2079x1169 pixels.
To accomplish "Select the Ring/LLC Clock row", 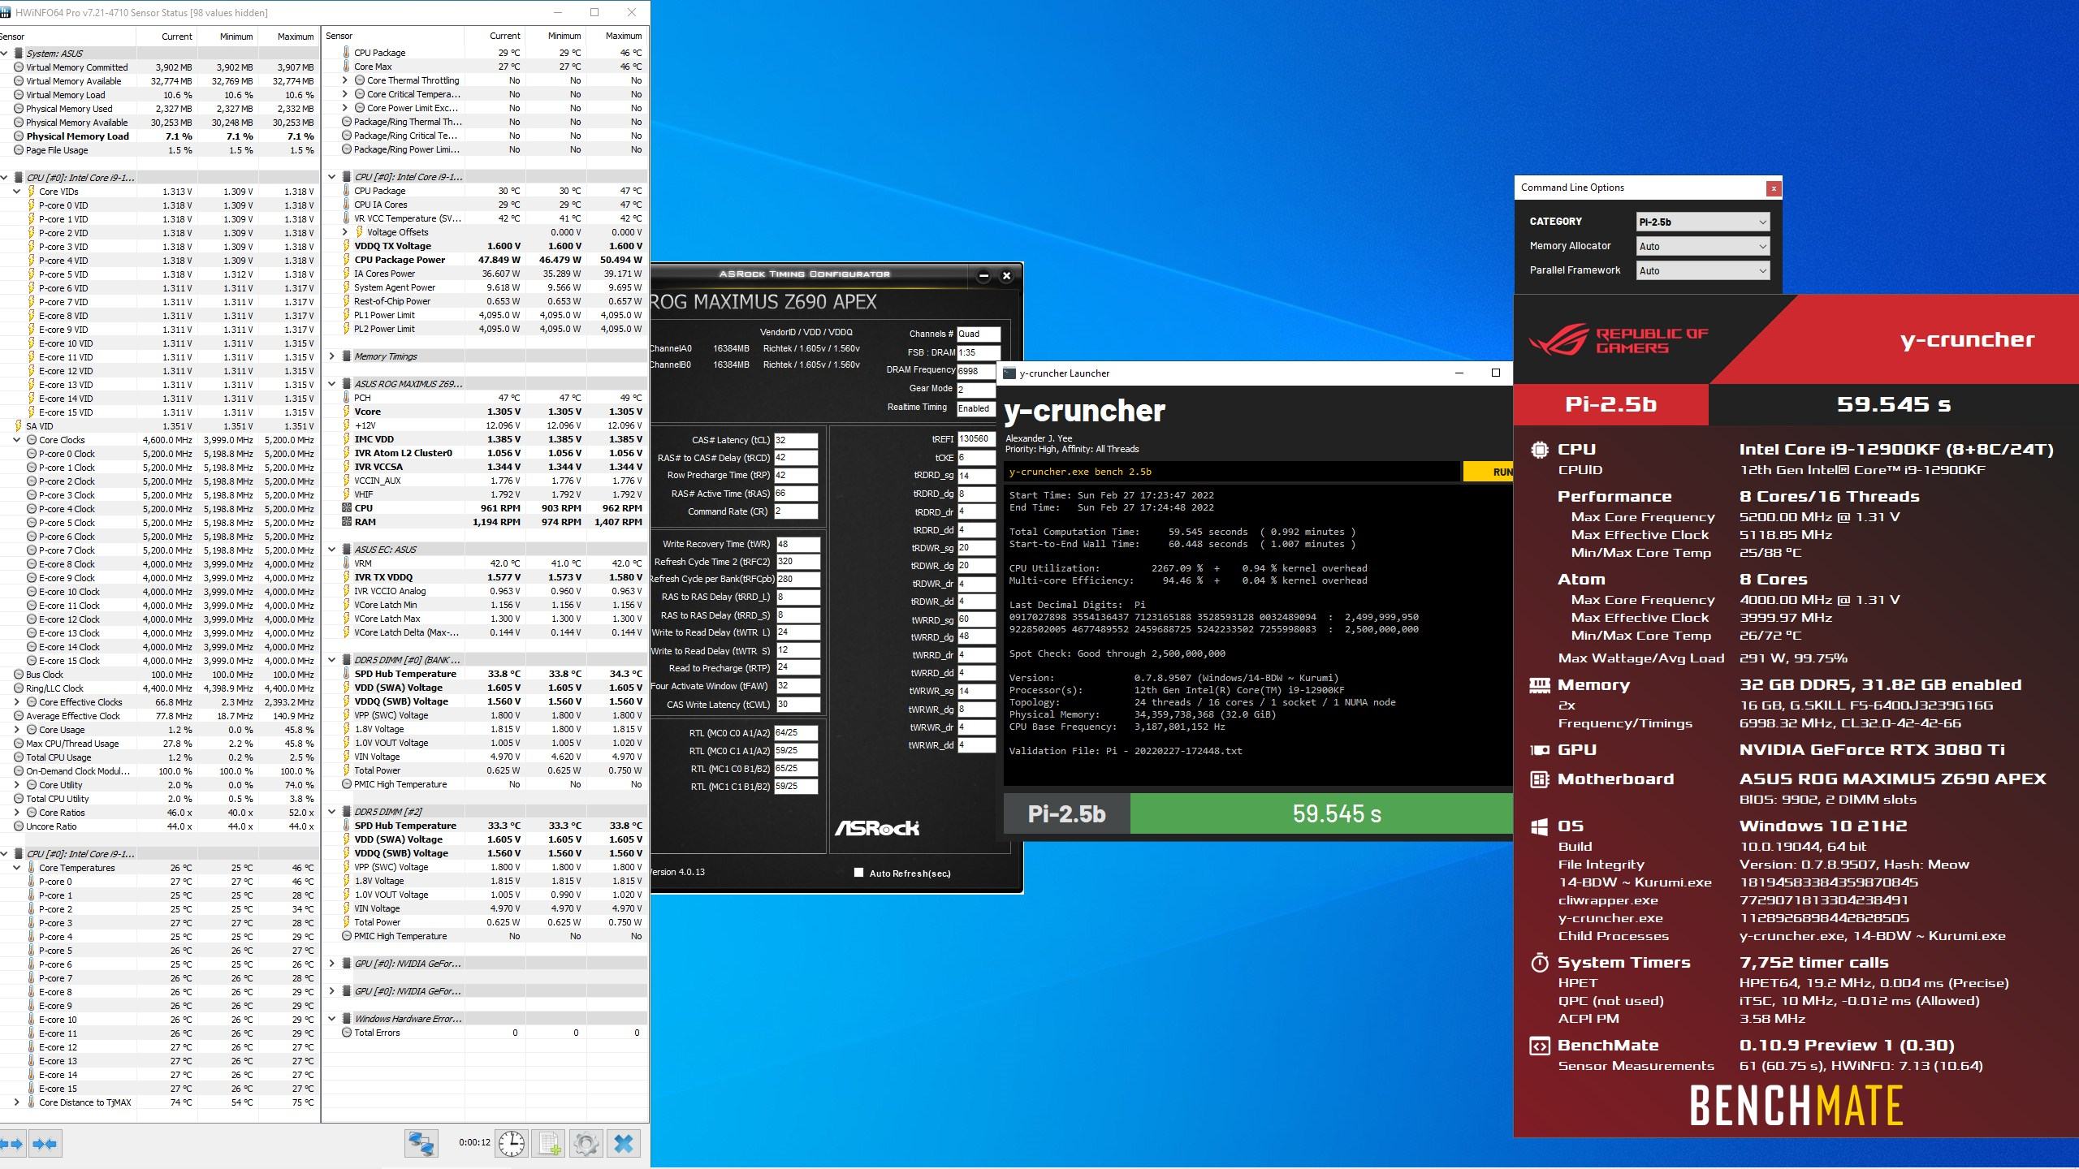I will click(159, 688).
